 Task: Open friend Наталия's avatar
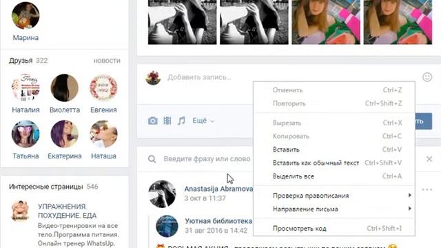(25, 87)
